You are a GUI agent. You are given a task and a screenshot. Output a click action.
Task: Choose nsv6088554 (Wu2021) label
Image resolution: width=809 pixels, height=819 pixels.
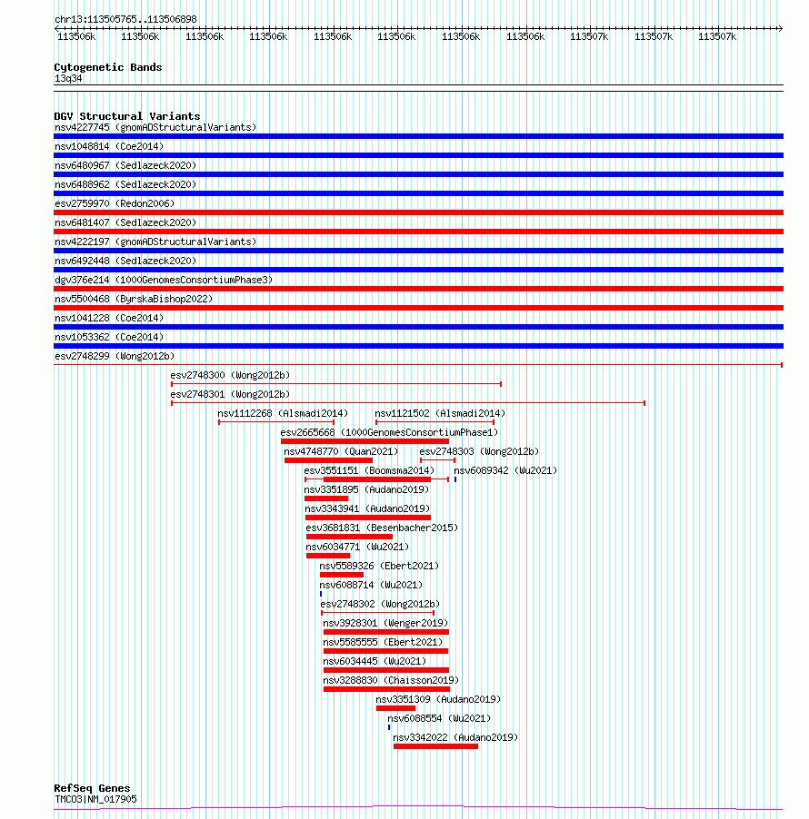(x=439, y=719)
